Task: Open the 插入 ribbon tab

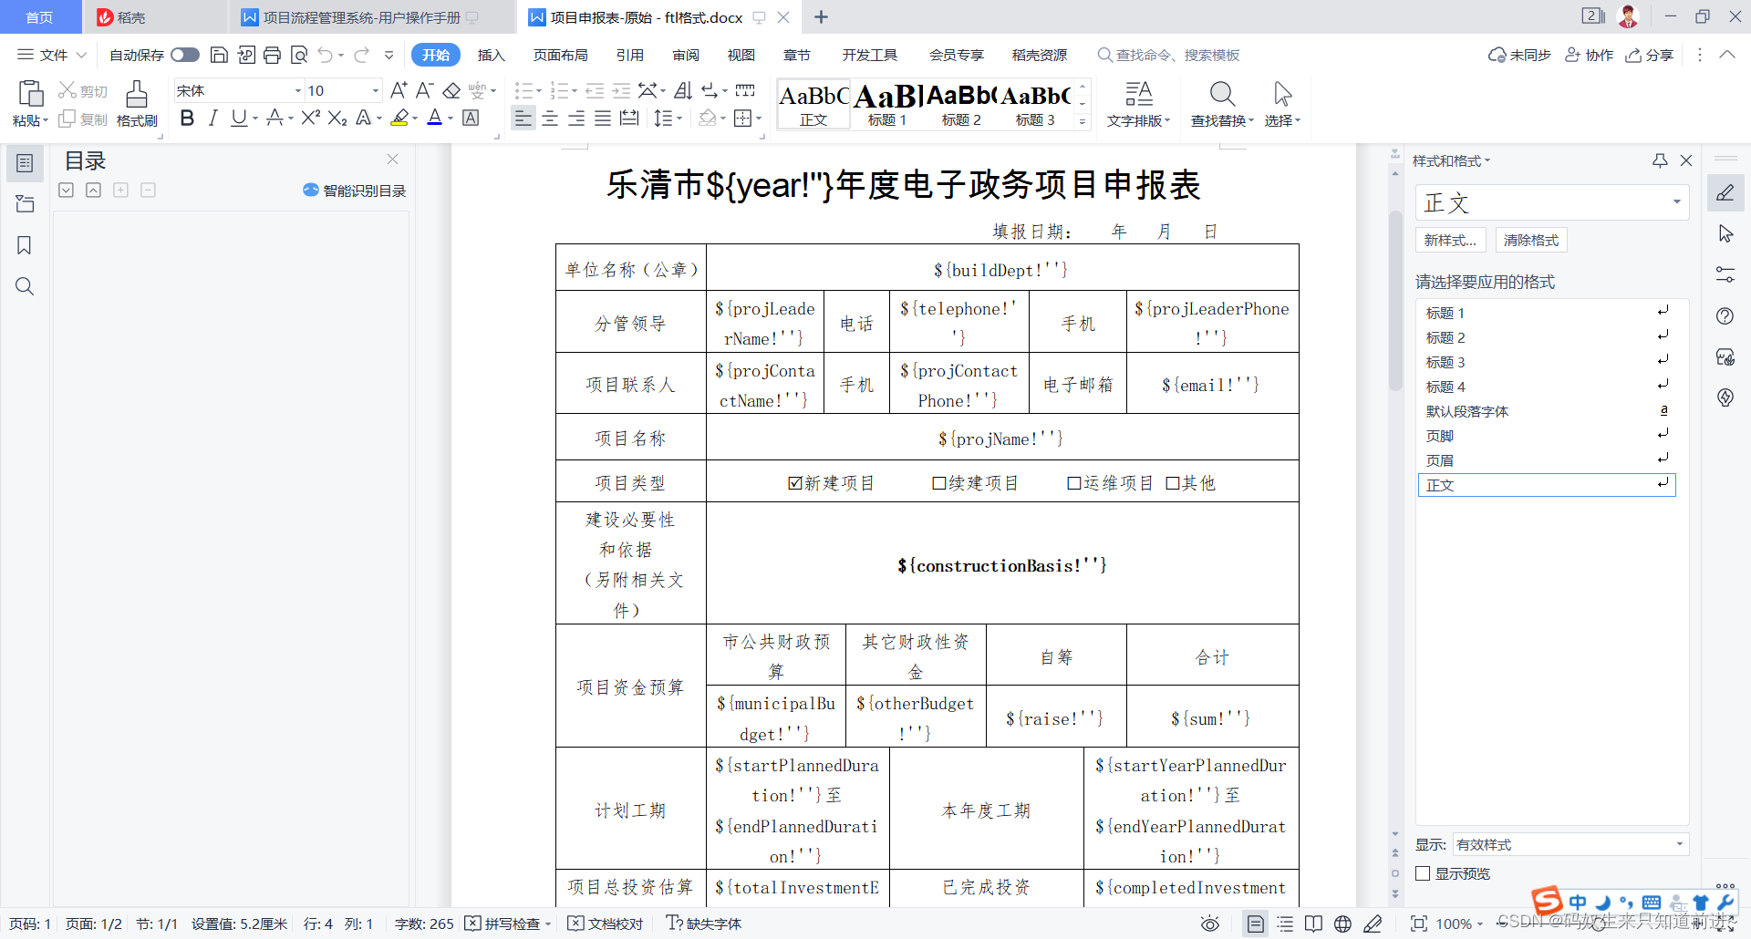Action: coord(491,55)
